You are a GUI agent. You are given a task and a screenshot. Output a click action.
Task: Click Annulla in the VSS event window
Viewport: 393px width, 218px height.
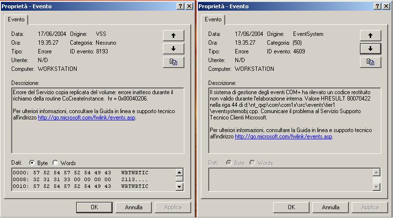pos(133,207)
